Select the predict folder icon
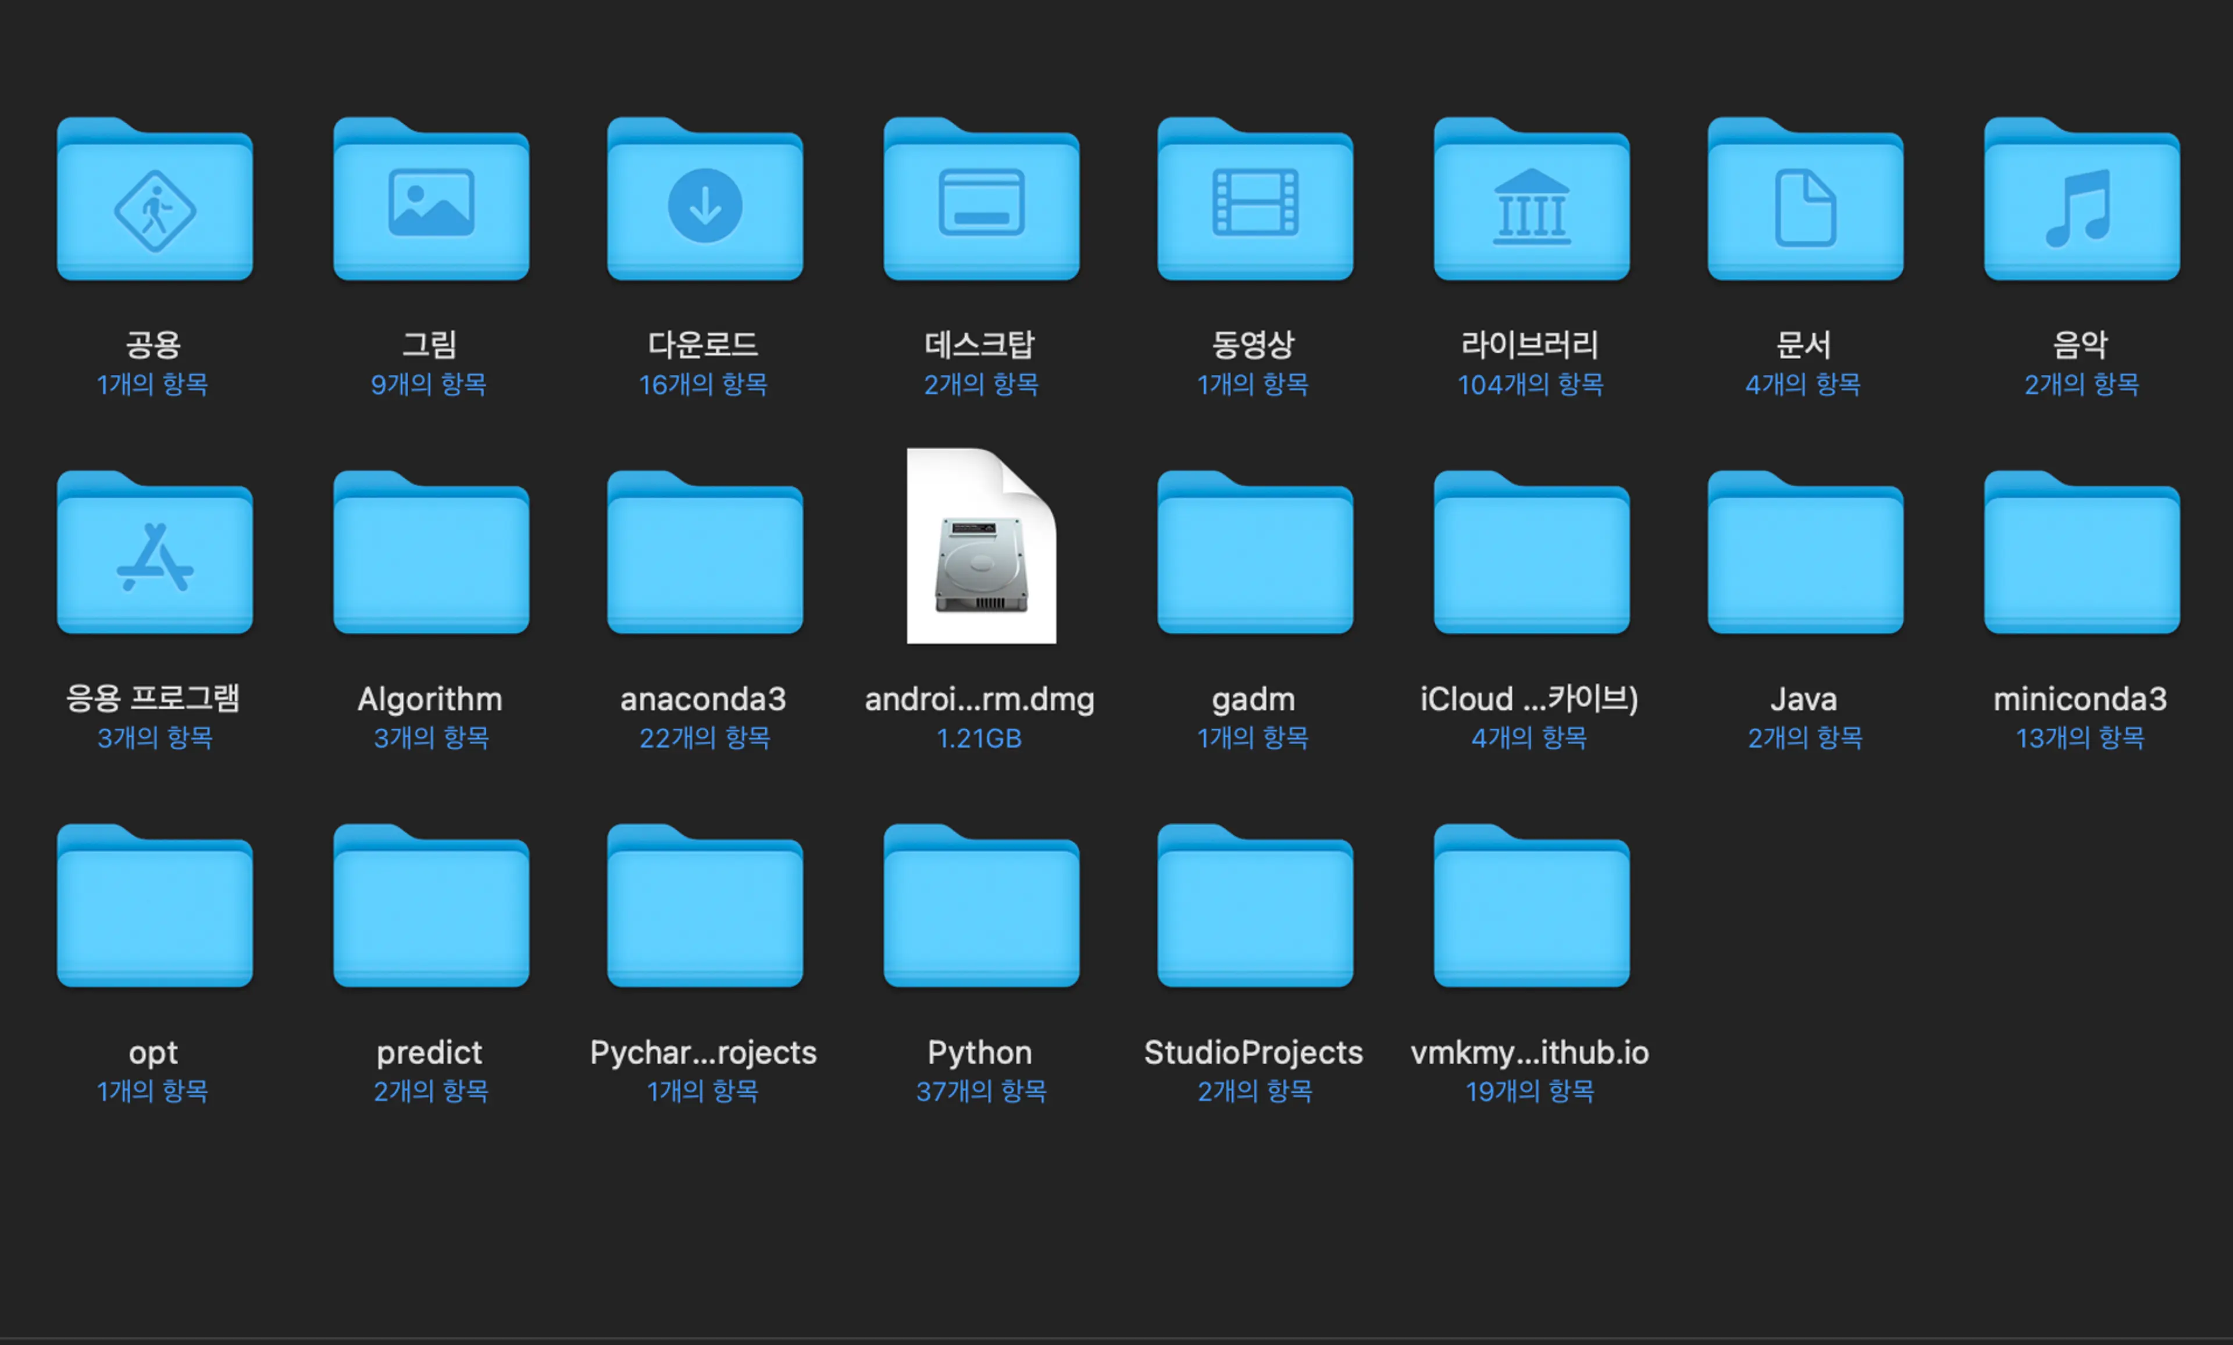Image resolution: width=2233 pixels, height=1345 pixels. (x=431, y=906)
